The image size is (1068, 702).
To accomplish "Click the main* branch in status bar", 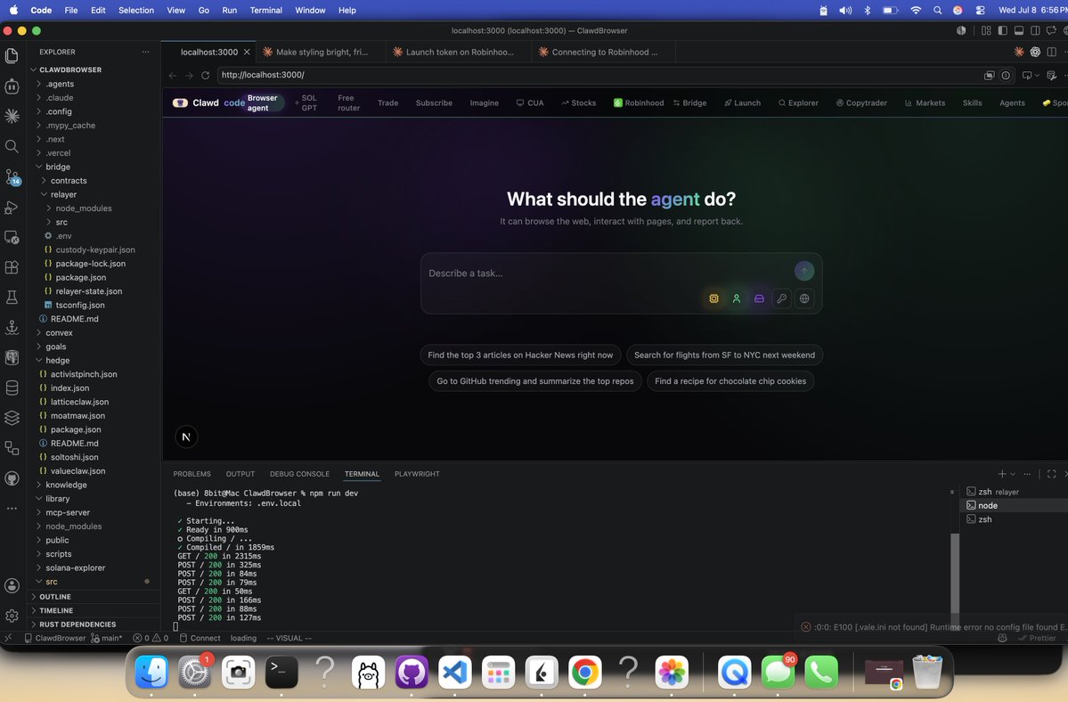I will (x=107, y=638).
